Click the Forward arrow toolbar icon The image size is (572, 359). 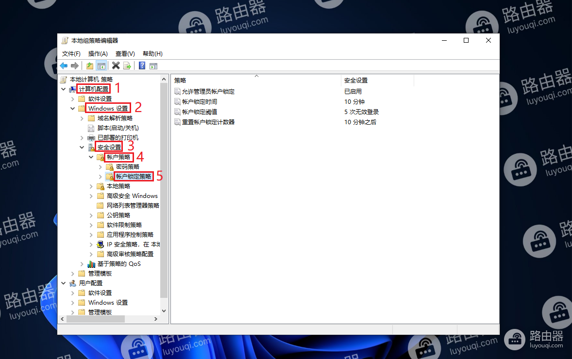click(x=75, y=65)
